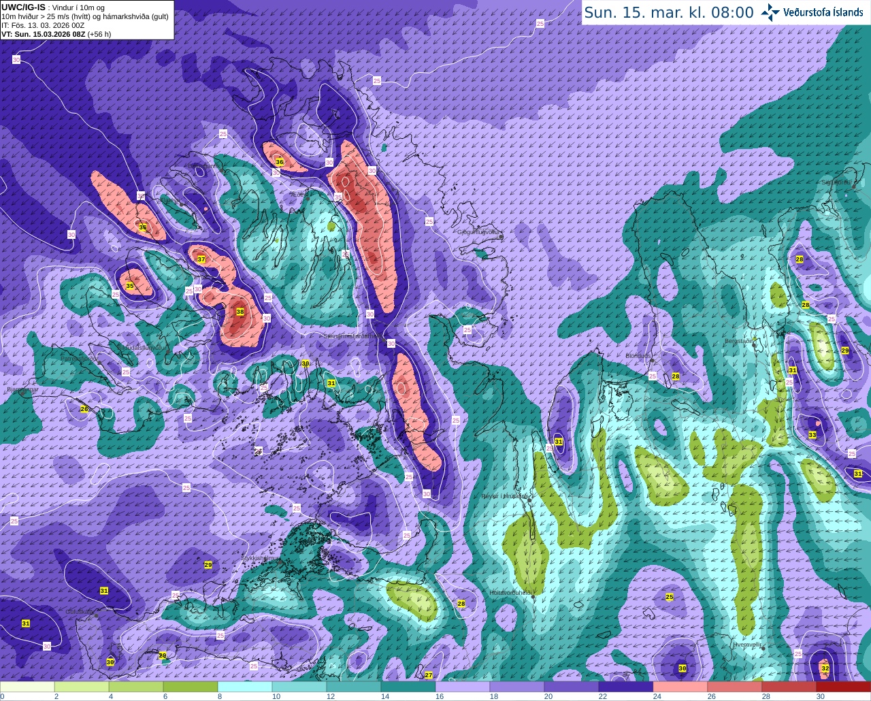Select the legend swatch between 26 and 28
Screen dimensions: 871x701
tap(735, 687)
